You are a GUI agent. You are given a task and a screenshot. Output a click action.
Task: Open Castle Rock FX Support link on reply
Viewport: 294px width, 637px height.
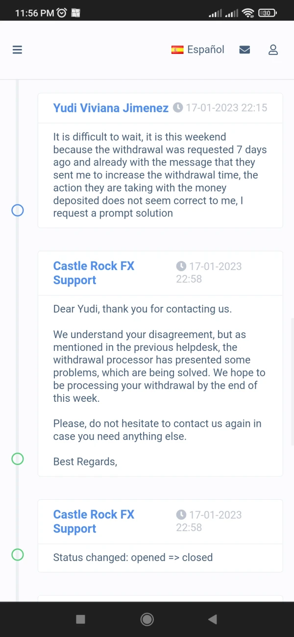94,273
